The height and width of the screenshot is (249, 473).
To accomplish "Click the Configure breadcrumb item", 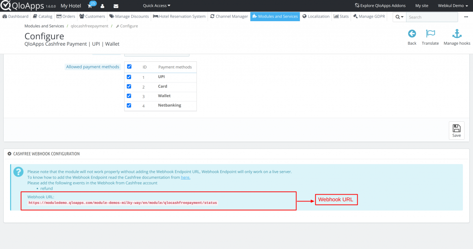I will 127,26.
